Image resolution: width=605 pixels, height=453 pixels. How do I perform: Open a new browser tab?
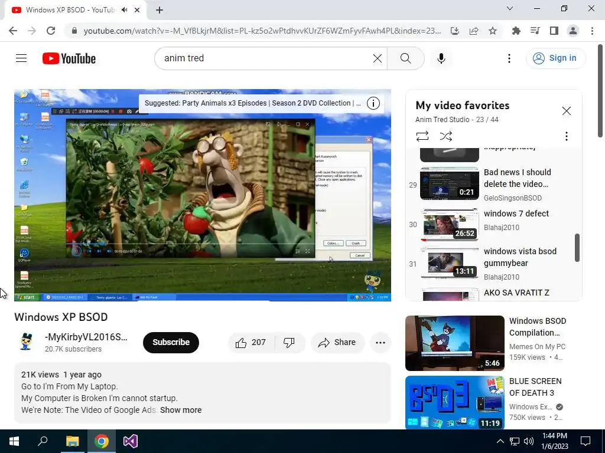click(160, 10)
